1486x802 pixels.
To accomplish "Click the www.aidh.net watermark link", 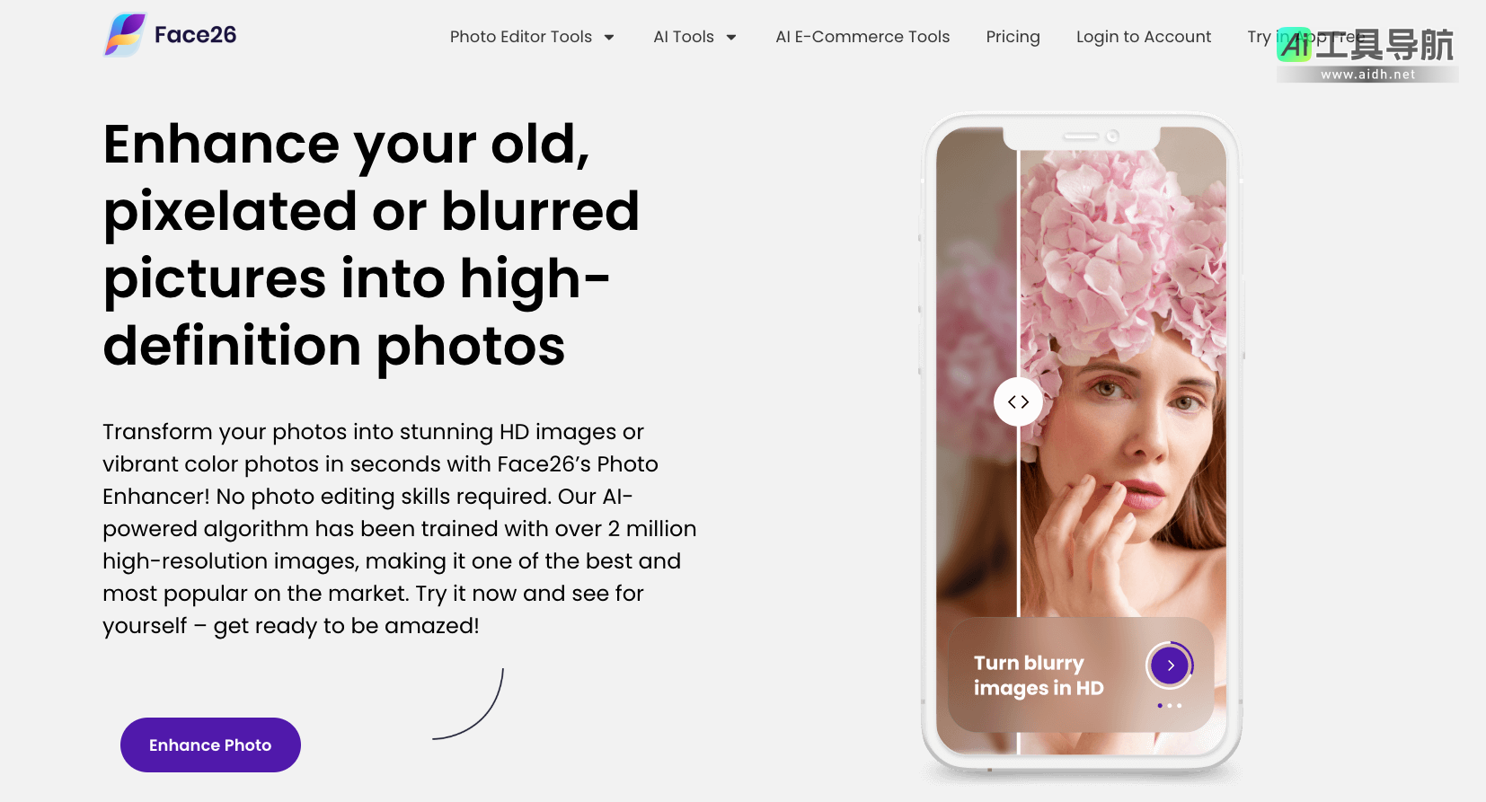I will [1367, 75].
